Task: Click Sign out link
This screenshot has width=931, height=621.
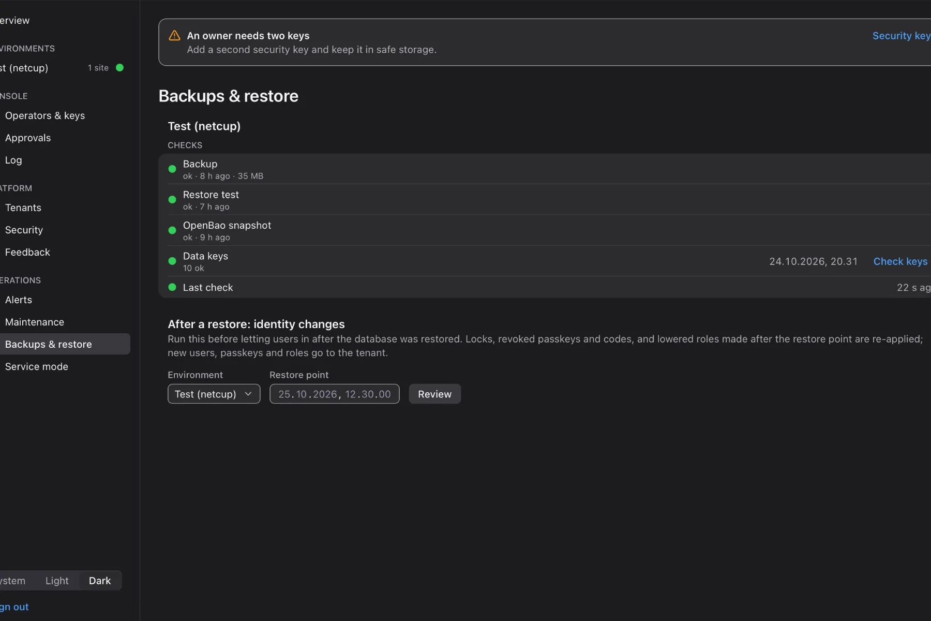Action: pyautogui.click(x=14, y=607)
